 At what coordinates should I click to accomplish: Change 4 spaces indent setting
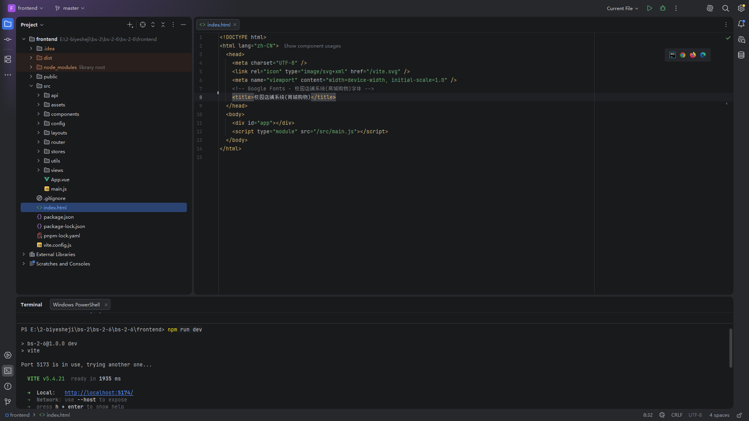(719, 415)
